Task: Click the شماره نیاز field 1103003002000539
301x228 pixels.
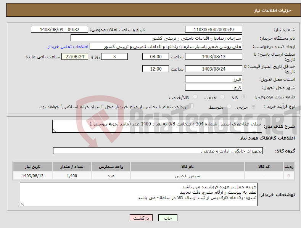Action: pos(214,30)
